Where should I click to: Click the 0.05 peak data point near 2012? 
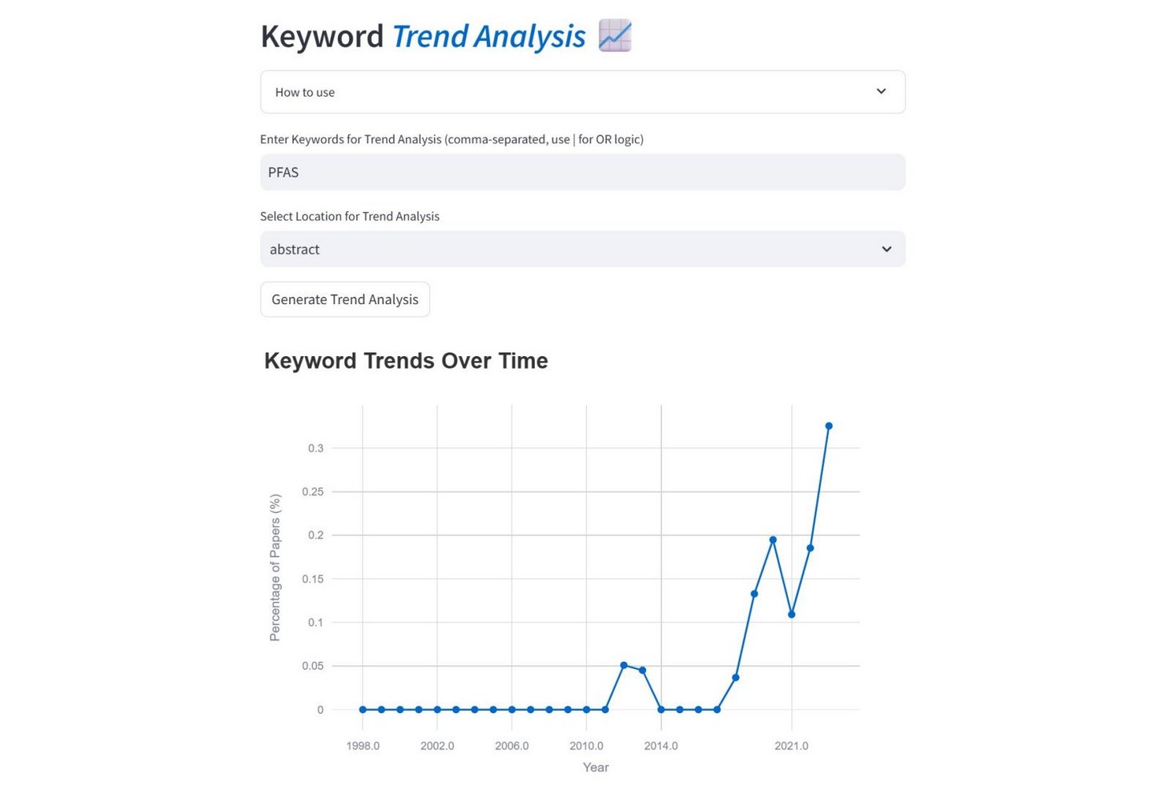tap(624, 665)
